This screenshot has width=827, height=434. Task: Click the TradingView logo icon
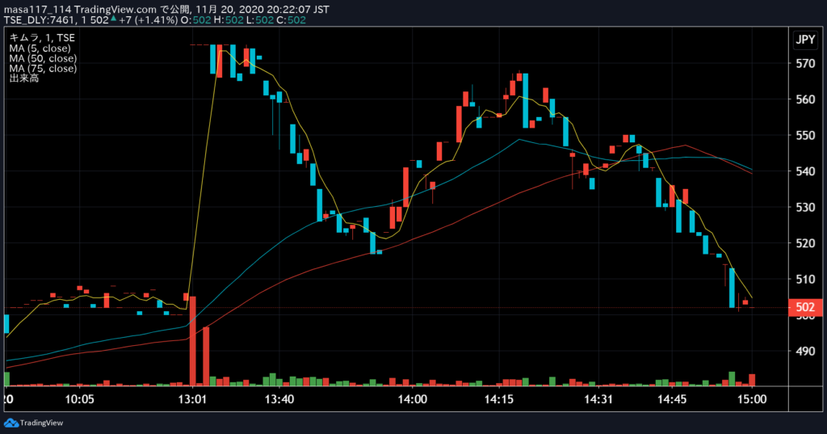pyautogui.click(x=10, y=423)
